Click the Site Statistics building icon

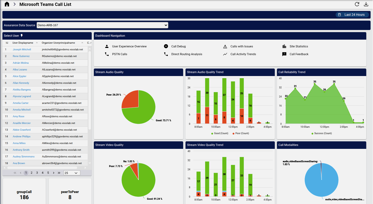[x=284, y=46]
